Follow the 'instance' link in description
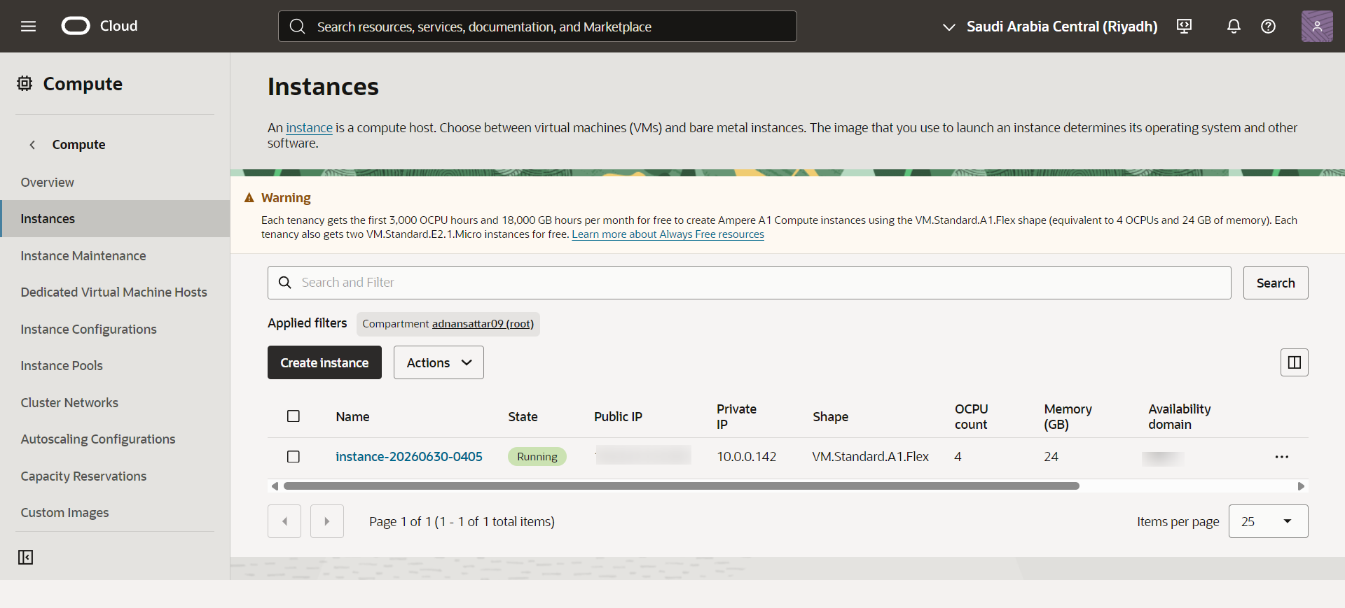 [309, 128]
